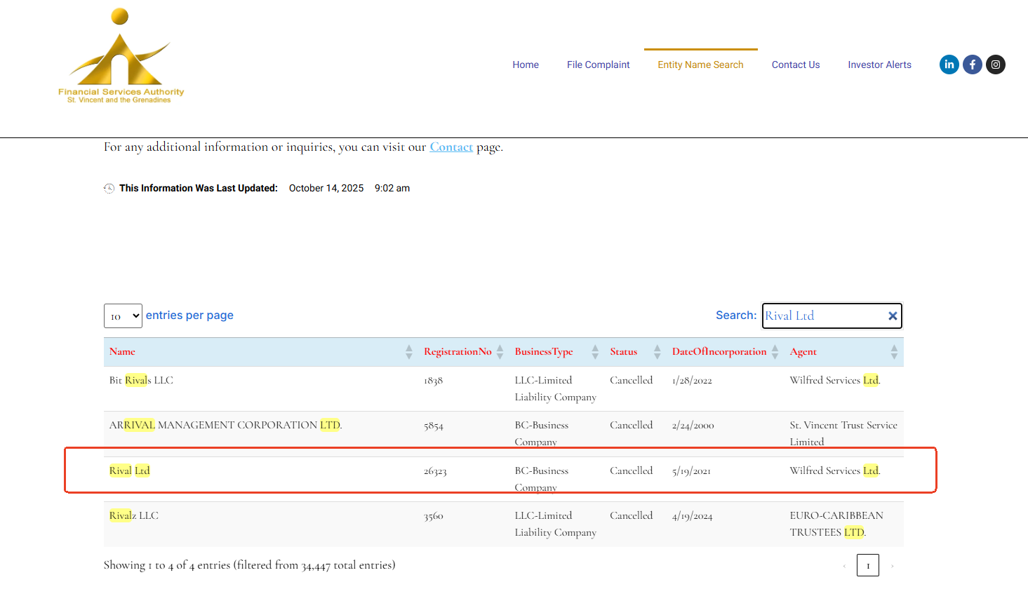Open the Facebook social icon
The height and width of the screenshot is (596, 1028).
972,65
